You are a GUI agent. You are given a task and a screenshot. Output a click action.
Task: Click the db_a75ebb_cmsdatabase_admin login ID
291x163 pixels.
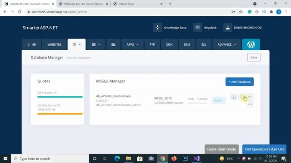[x=119, y=105]
